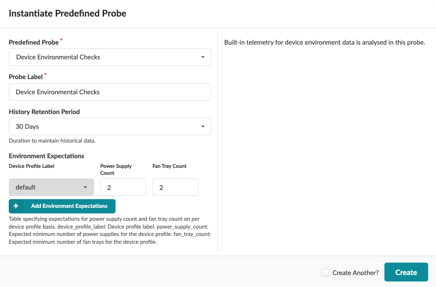Click the Add Environment Expectations button label

(x=69, y=206)
